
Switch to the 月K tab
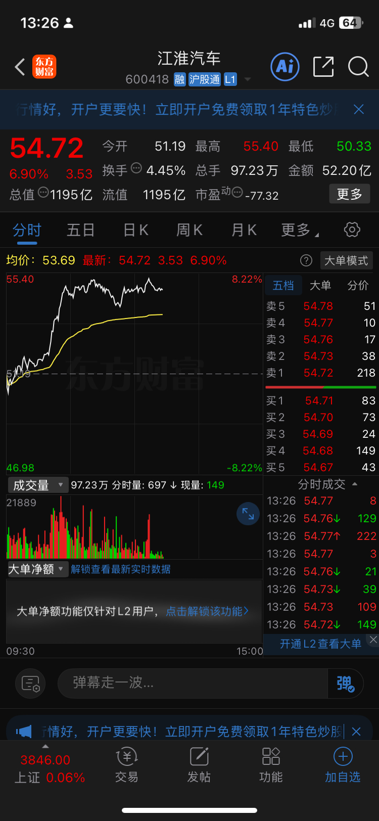(x=244, y=230)
